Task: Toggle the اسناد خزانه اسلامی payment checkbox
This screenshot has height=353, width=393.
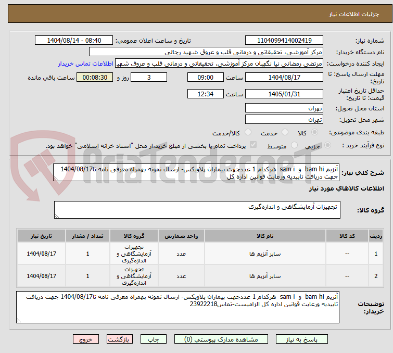Action: point(253,145)
